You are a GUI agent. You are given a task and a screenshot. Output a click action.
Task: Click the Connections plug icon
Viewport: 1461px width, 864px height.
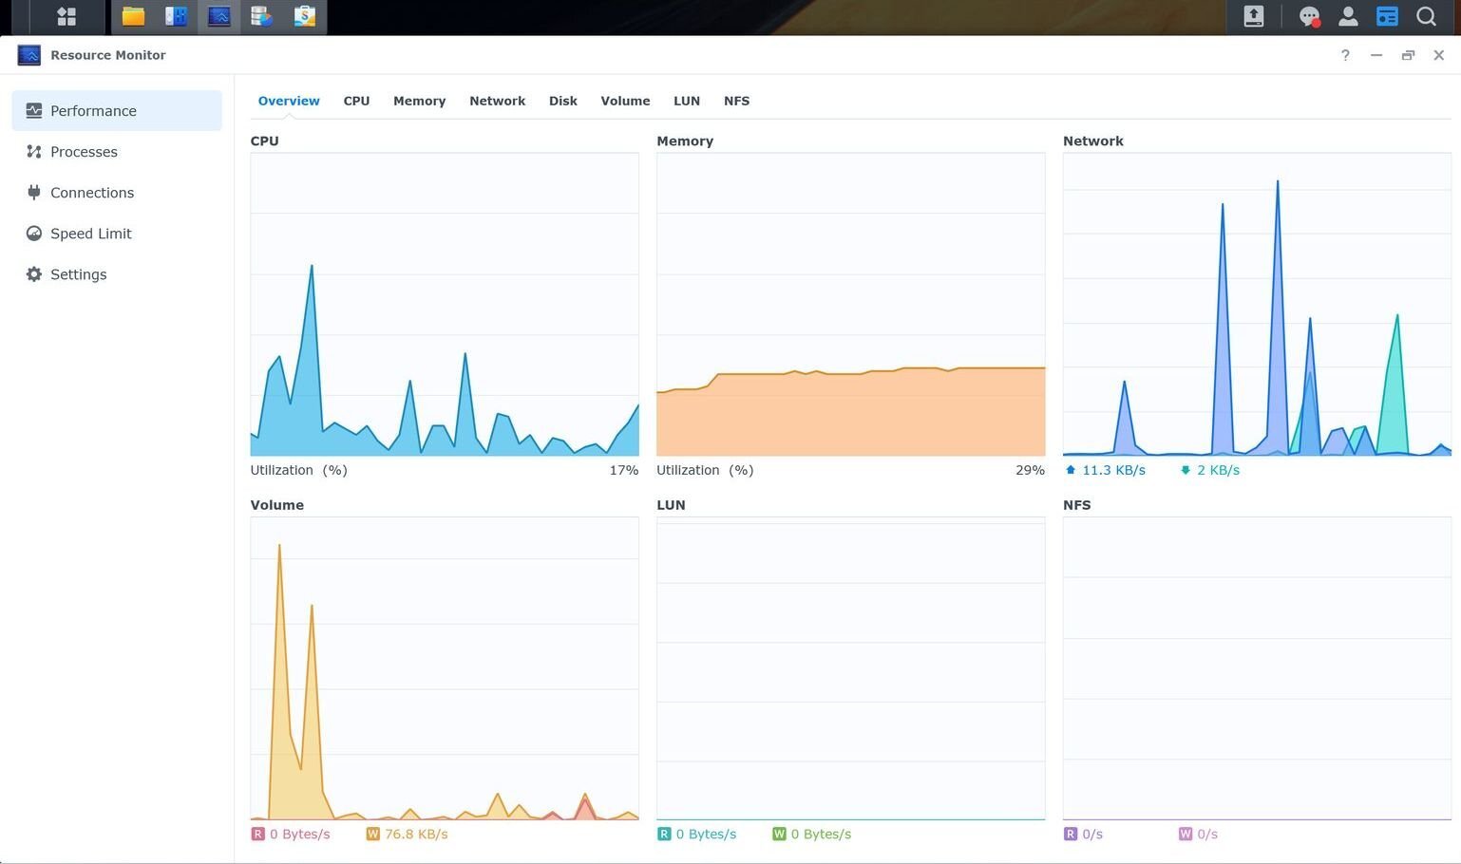pyautogui.click(x=34, y=192)
